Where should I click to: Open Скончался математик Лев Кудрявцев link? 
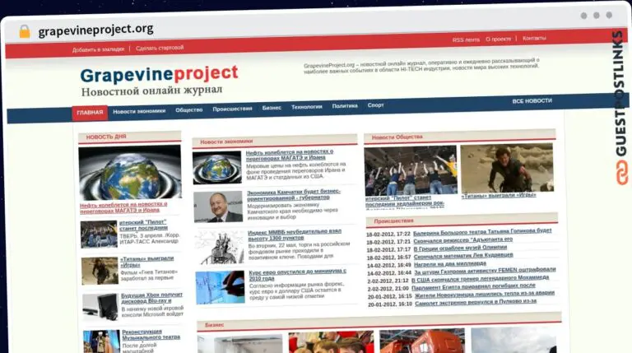[463, 256]
